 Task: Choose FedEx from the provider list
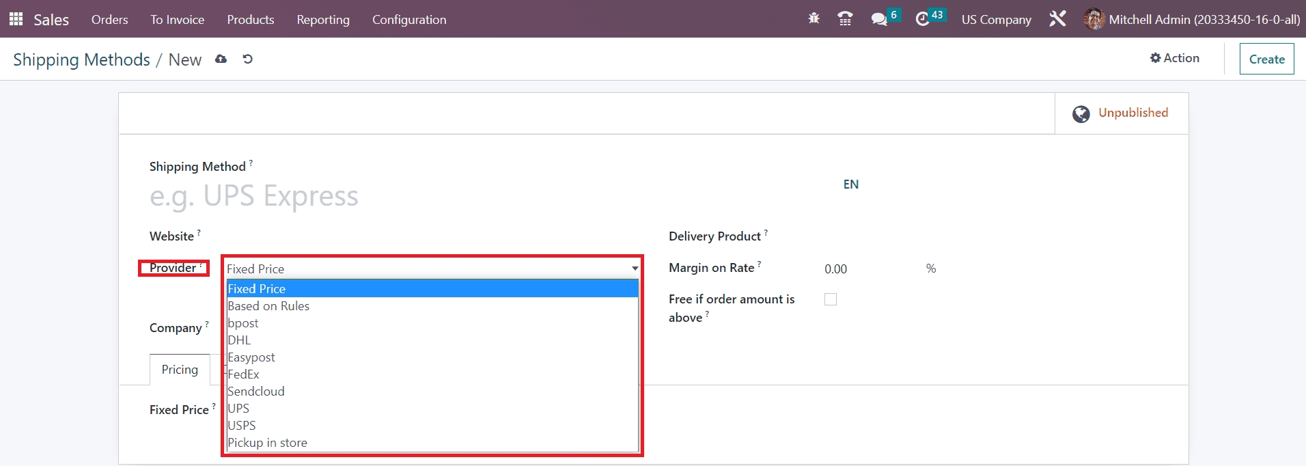tap(244, 374)
